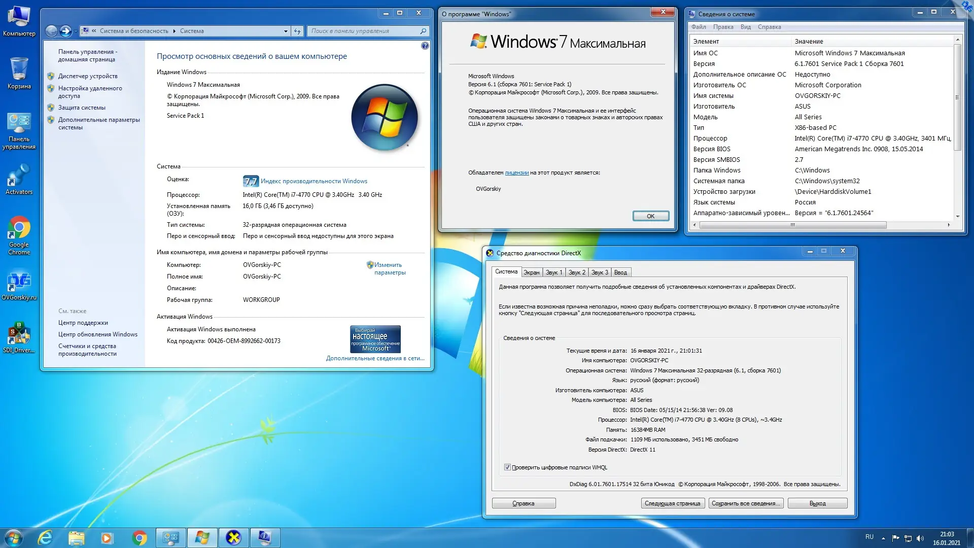Launch Google Chrome from the desktop
Screen dimensions: 974x548
coord(19,234)
